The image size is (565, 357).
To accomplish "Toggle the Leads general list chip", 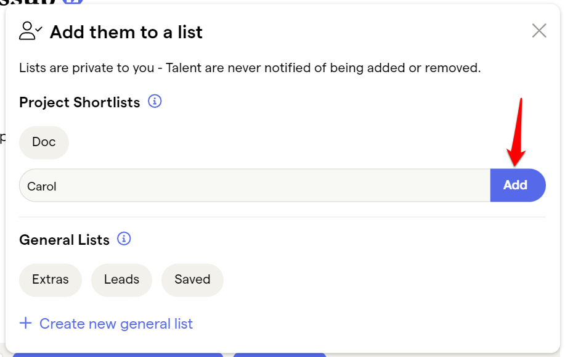I will coord(121,280).
